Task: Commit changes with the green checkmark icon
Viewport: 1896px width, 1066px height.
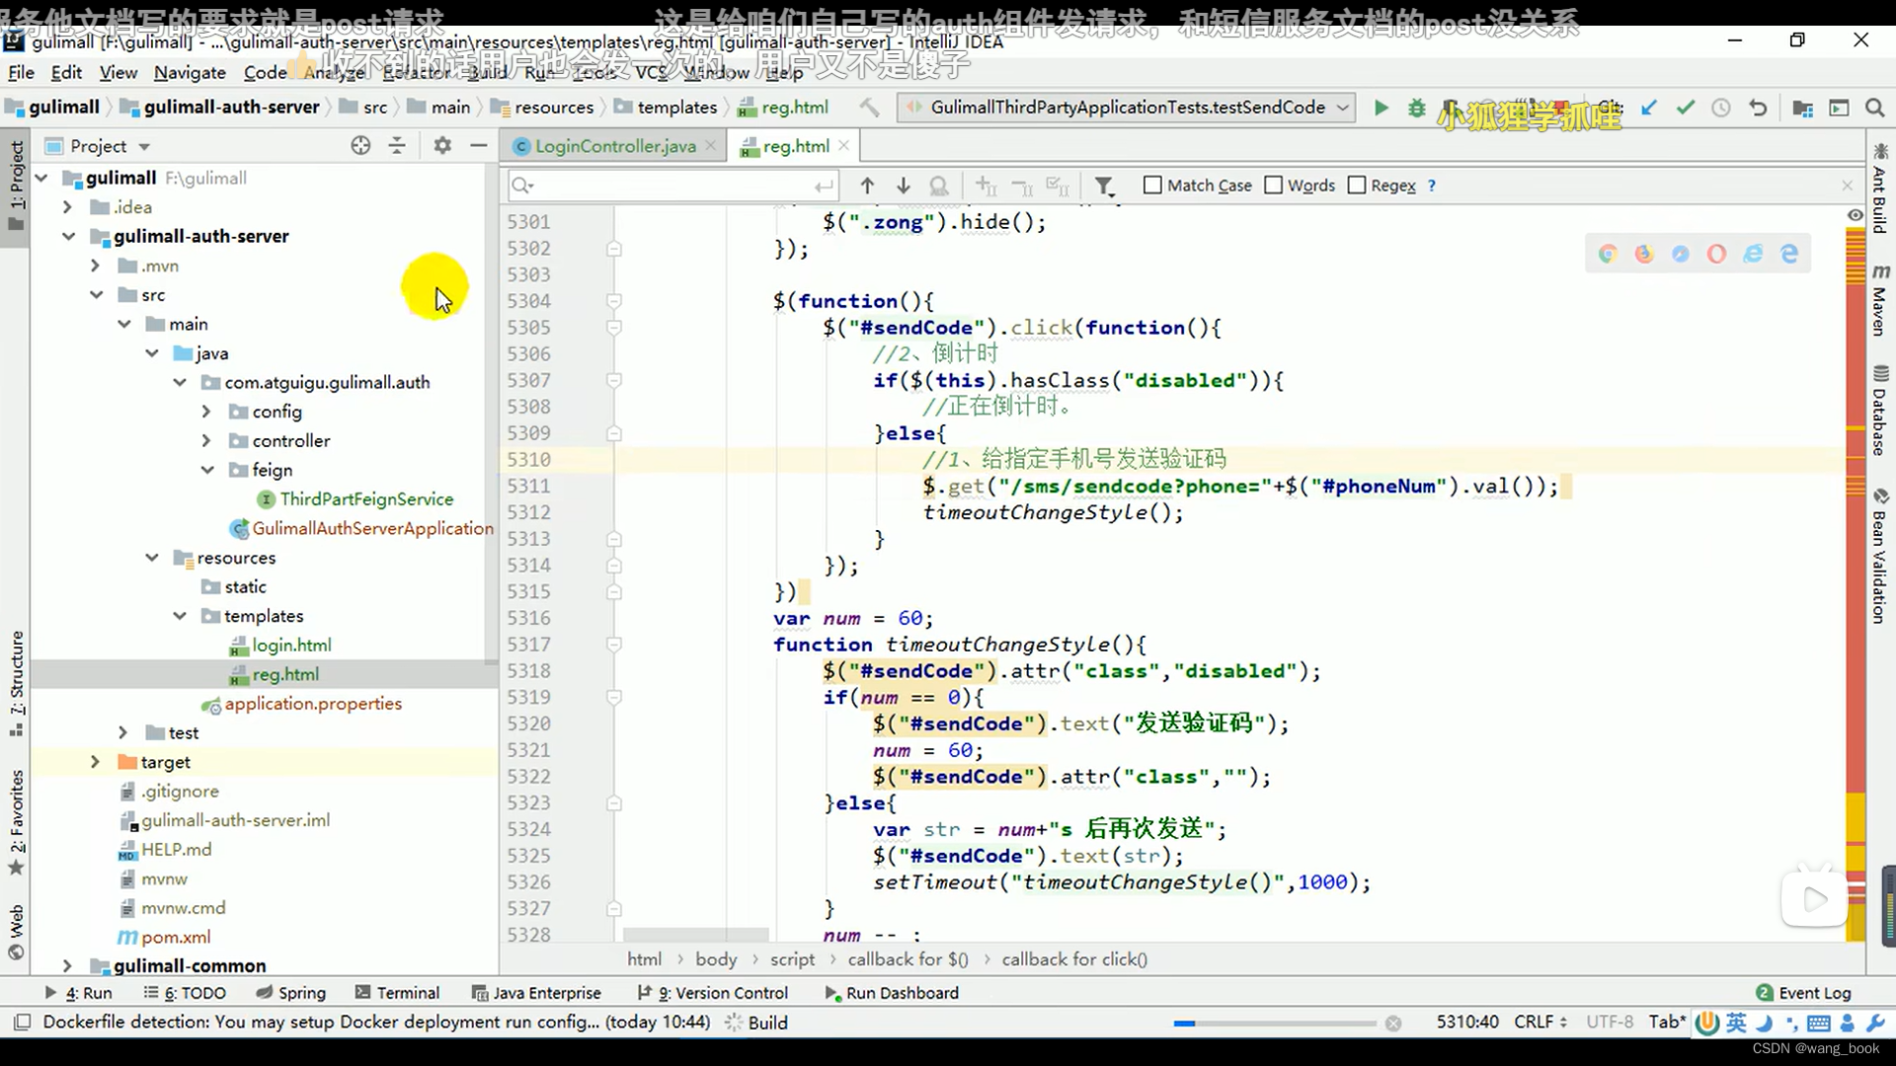Action: point(1686,108)
